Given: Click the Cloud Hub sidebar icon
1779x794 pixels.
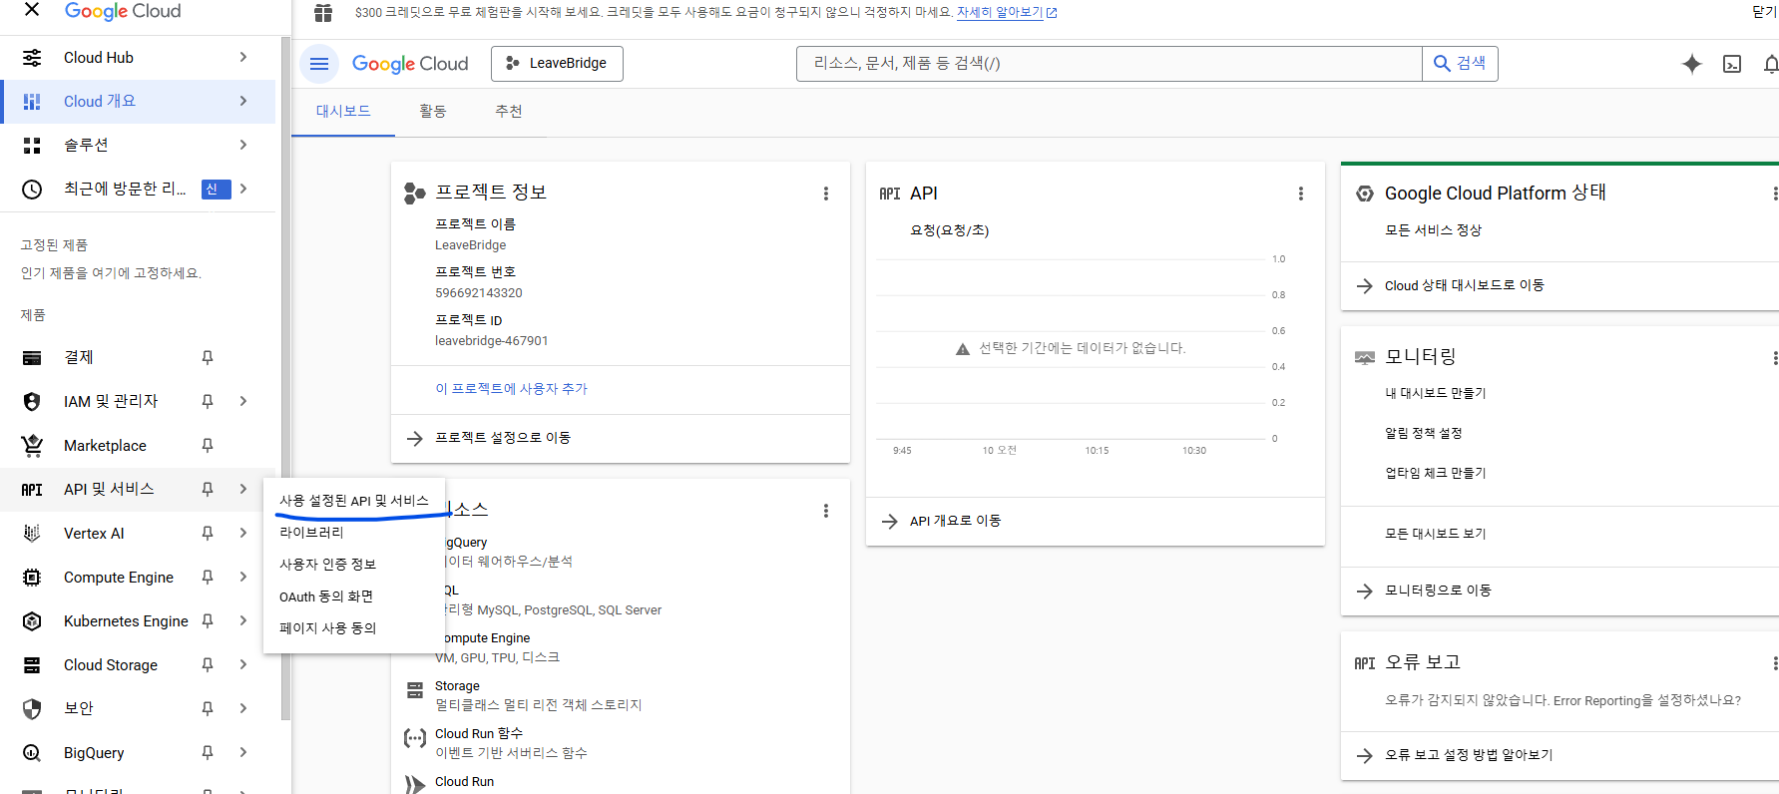Looking at the screenshot, I should [x=32, y=58].
